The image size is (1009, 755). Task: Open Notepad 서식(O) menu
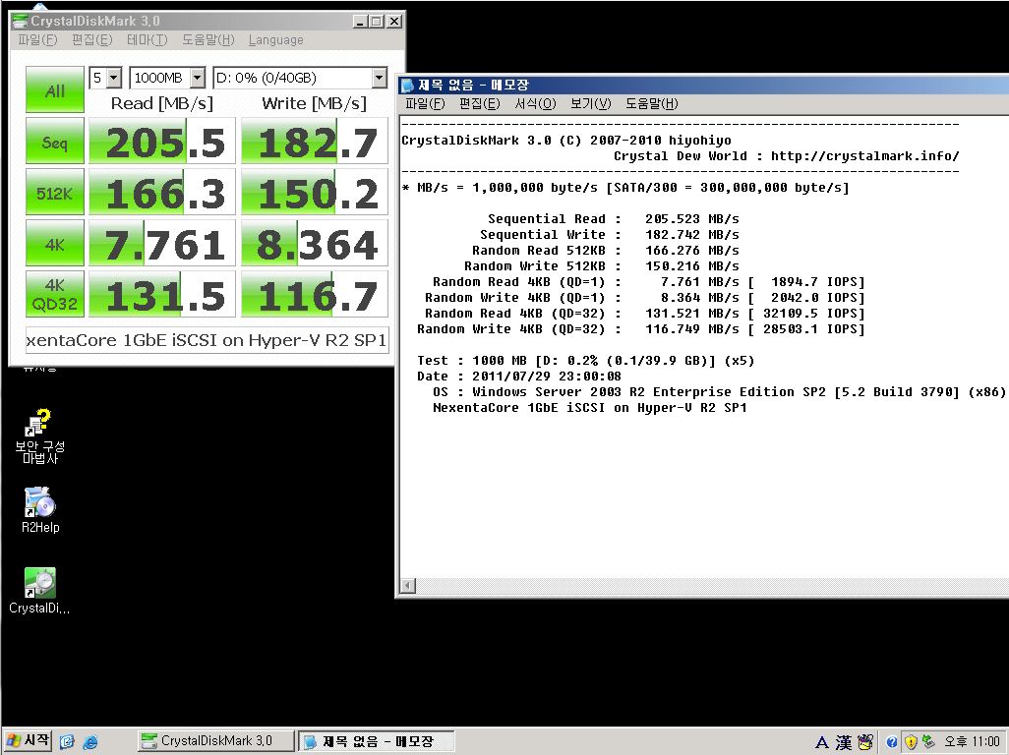(x=535, y=103)
